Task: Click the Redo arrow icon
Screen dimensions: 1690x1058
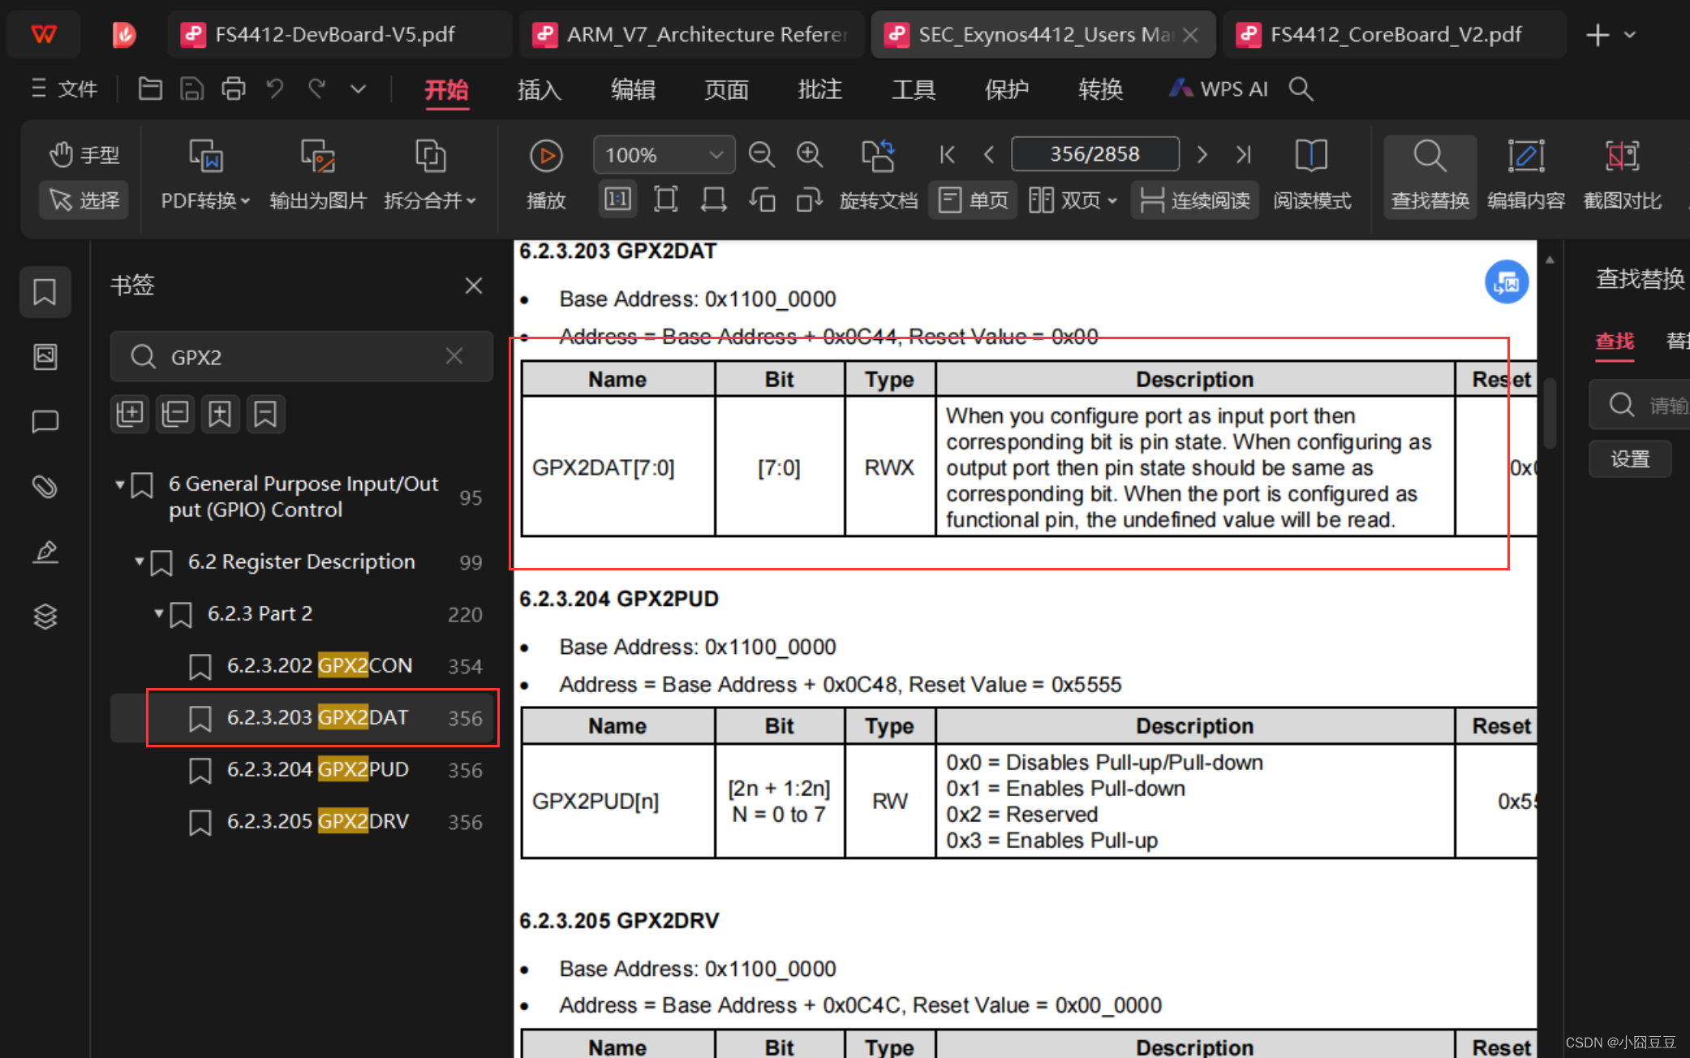Action: 316,88
